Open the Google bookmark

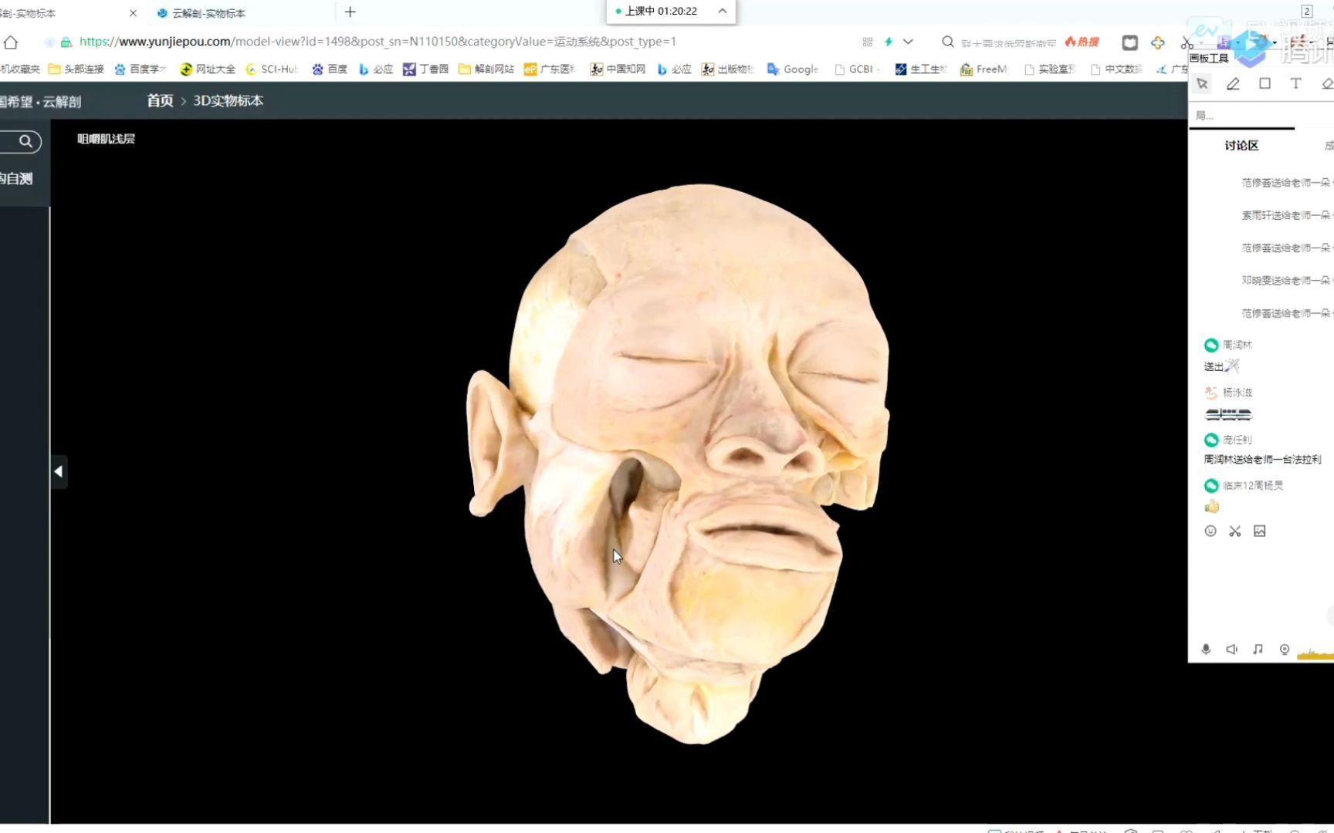[x=792, y=69]
